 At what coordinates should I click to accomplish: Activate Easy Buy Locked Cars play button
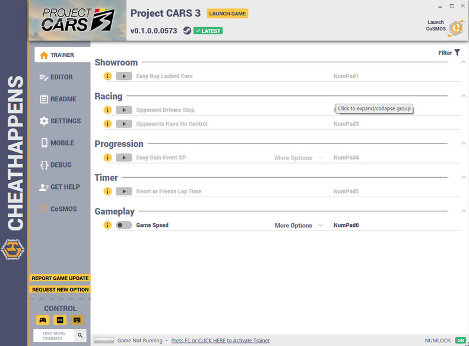point(124,76)
